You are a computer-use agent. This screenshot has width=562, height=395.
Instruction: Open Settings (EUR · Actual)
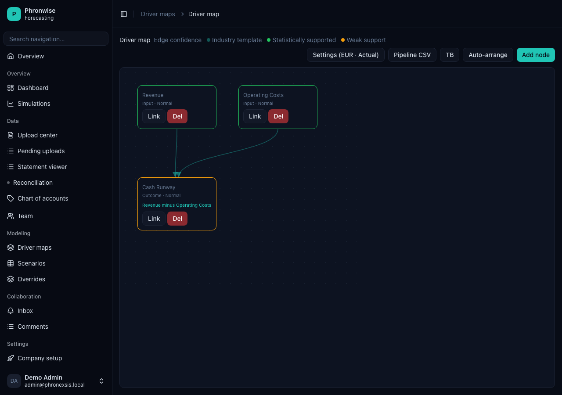click(346, 55)
